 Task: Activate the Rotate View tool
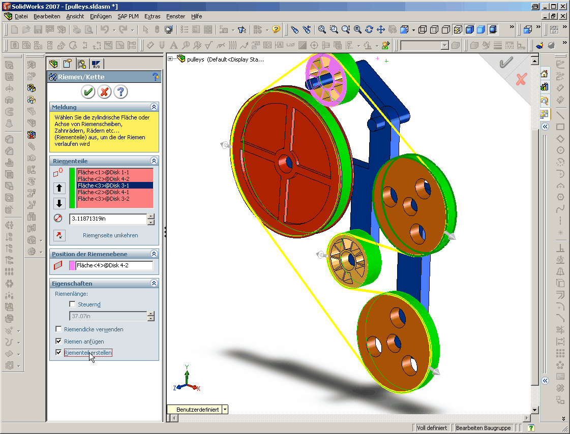370,30
